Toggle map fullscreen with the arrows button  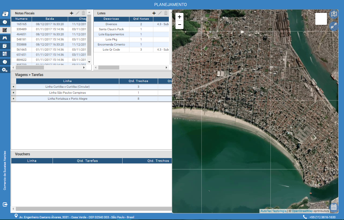pyautogui.click(x=334, y=27)
